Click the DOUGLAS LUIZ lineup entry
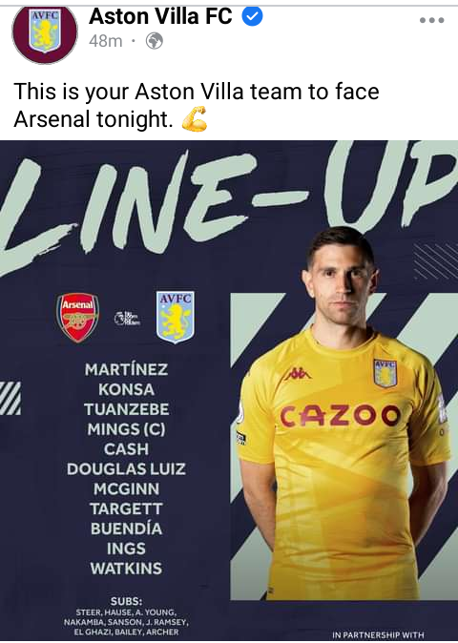The image size is (458, 643). coord(126,469)
